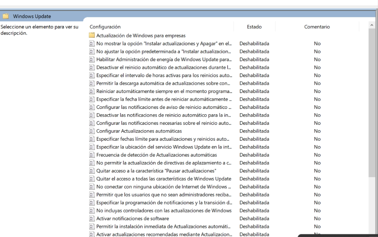Sort list by the Estado column header
The width and height of the screenshot is (378, 237).
(x=254, y=27)
